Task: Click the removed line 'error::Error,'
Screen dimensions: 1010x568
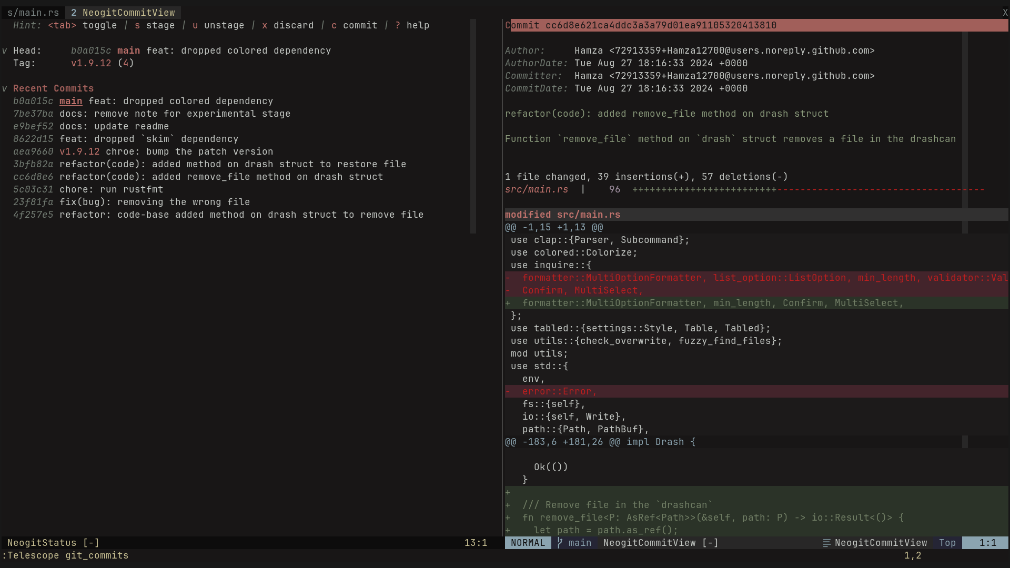Action: pos(756,391)
